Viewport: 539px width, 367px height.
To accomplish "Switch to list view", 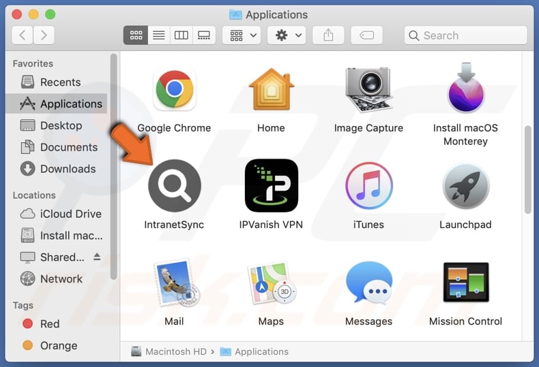I will click(x=158, y=35).
